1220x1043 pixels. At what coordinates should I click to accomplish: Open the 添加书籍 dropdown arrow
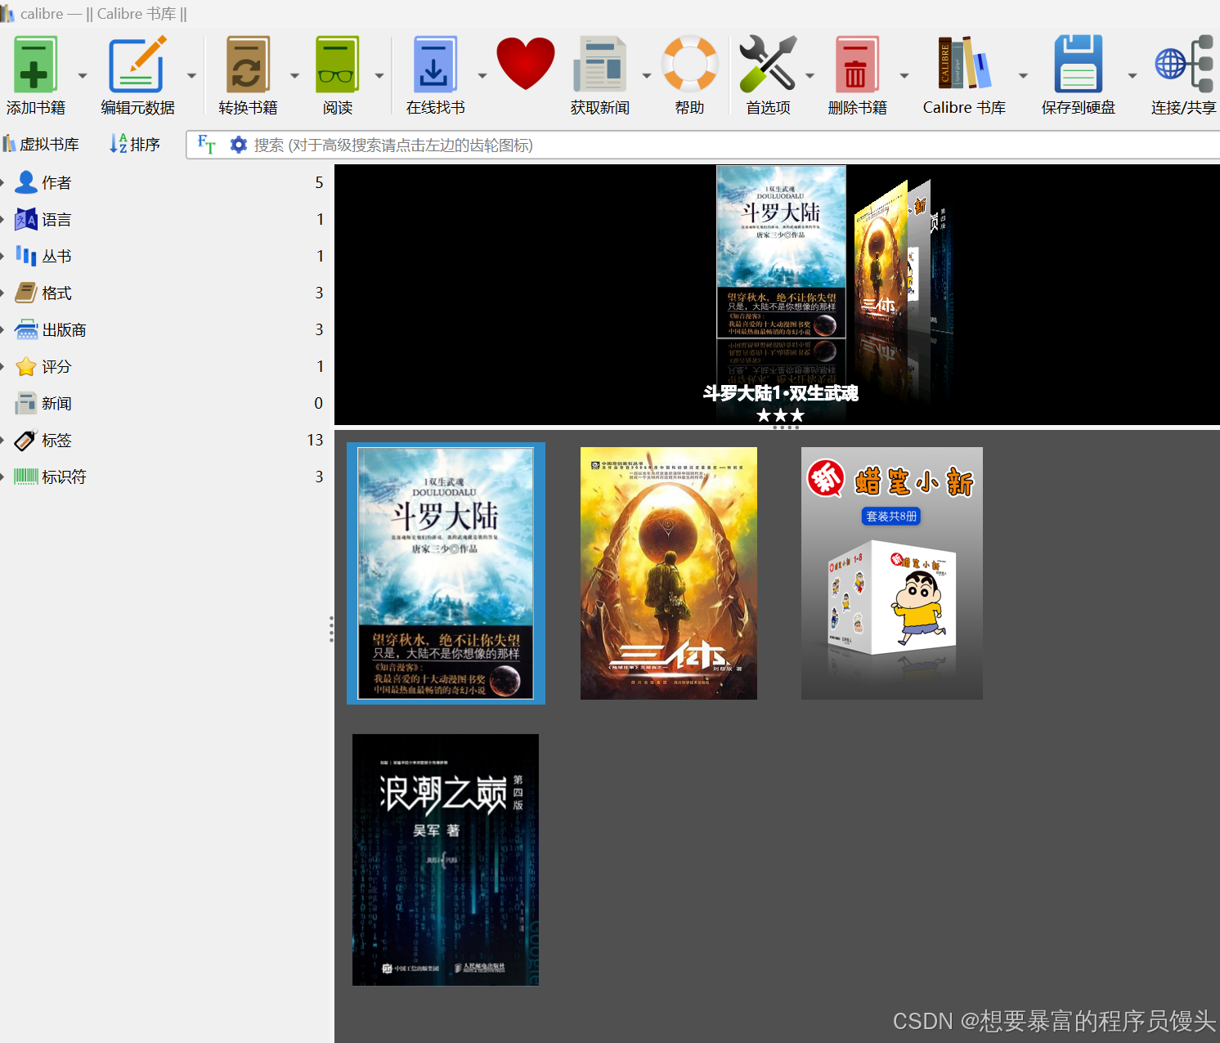[x=83, y=76]
